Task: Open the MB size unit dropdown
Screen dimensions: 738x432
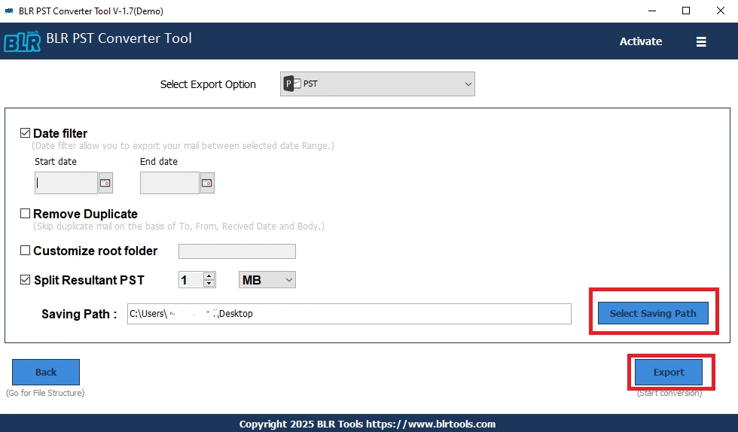Action: (x=267, y=279)
